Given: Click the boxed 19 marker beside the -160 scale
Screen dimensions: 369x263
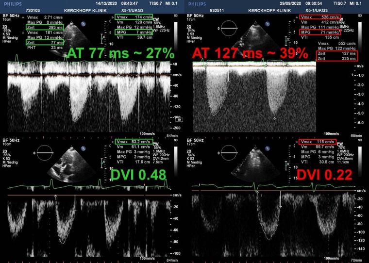Looking at the screenshot, I should coord(179,120).
